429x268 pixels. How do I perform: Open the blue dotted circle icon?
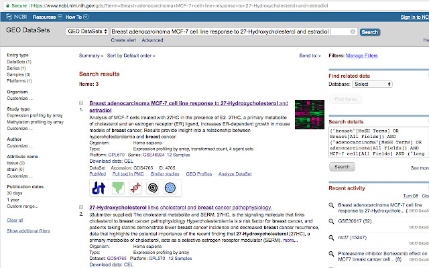click(170, 188)
